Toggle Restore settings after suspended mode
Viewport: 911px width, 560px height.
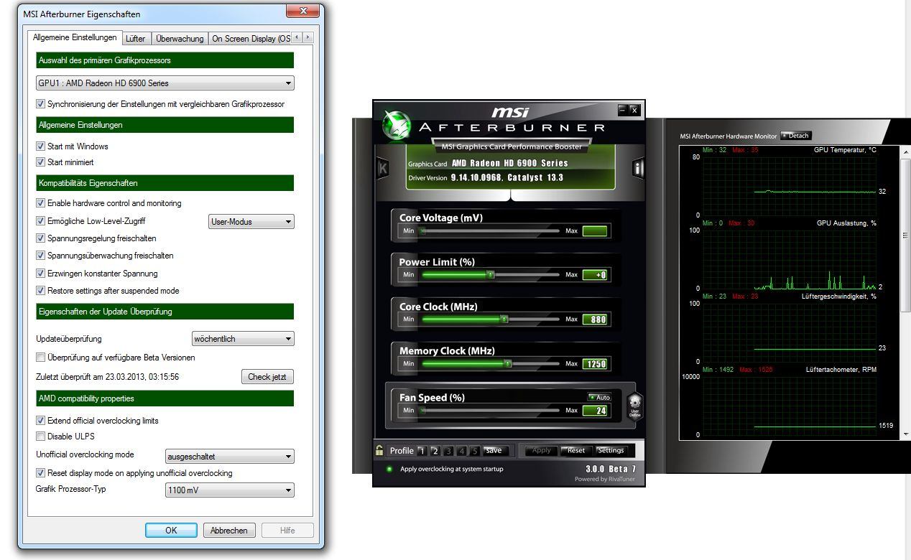40,291
